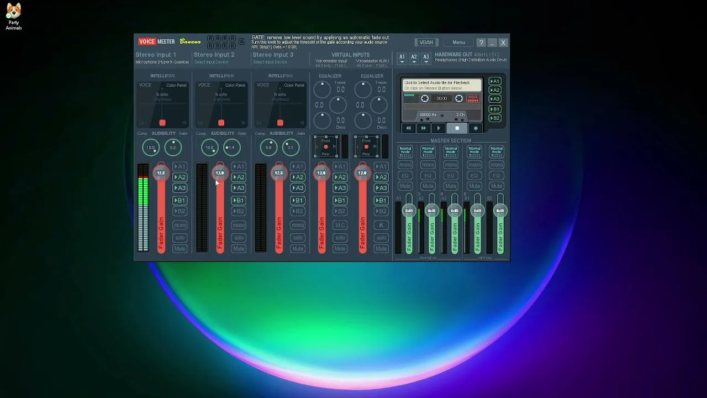This screenshot has width=707, height=398.
Task: Change Normal mode on master bus B2
Action: [x=497, y=151]
